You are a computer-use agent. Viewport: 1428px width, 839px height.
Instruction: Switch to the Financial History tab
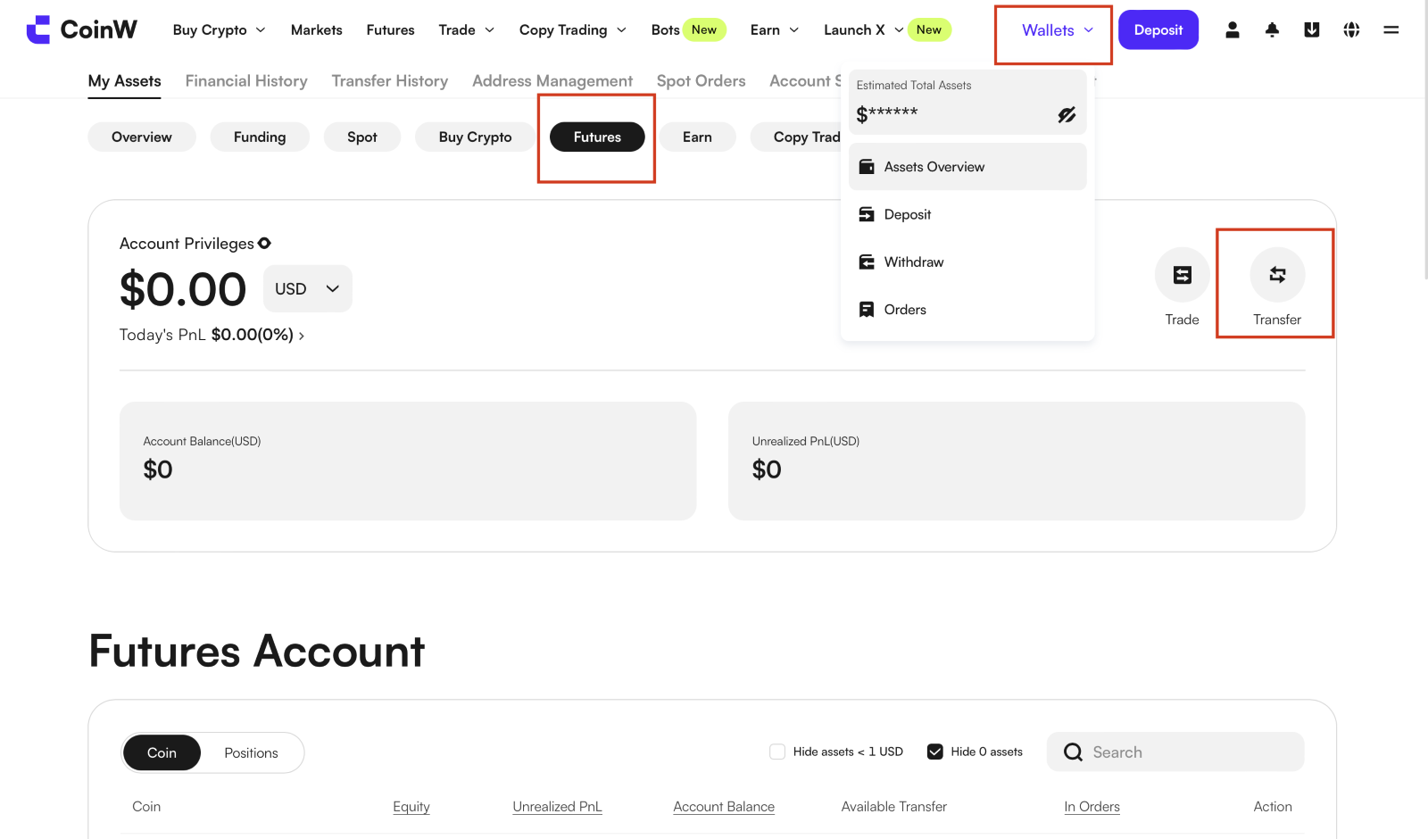(246, 81)
